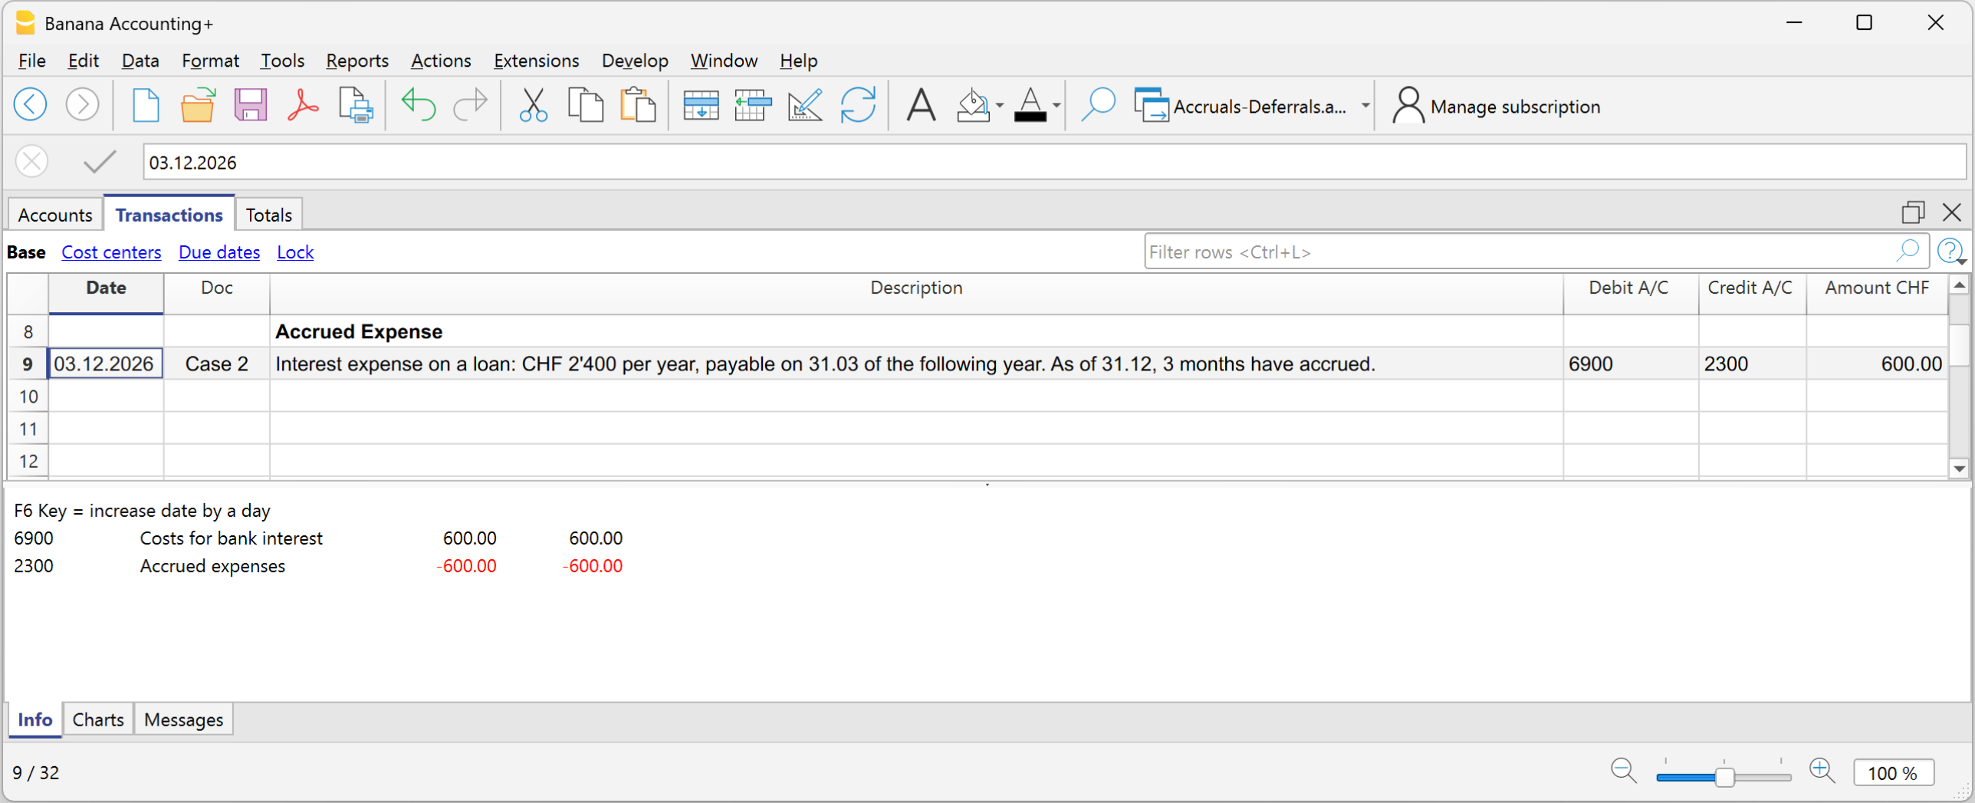
Task: Select the Transactions tab
Action: coord(169,215)
